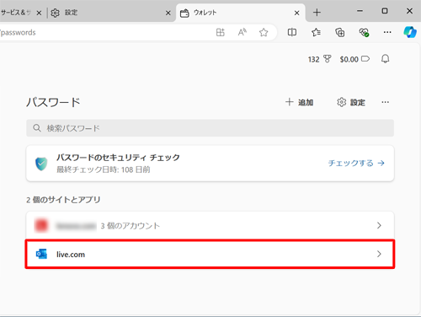Focus the 検索パスワード search field
The height and width of the screenshot is (317, 421).
(x=210, y=128)
